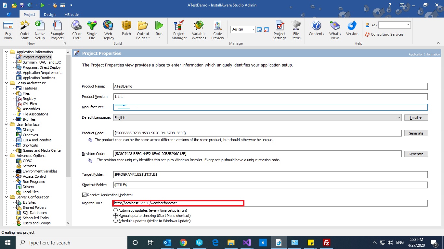Uncheck Receive Application Updates
The image size is (444, 249).
click(84, 195)
